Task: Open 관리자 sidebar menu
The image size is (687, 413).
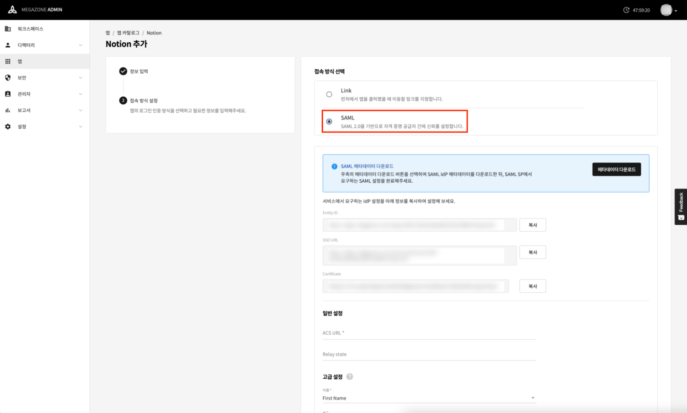Action: click(45, 94)
